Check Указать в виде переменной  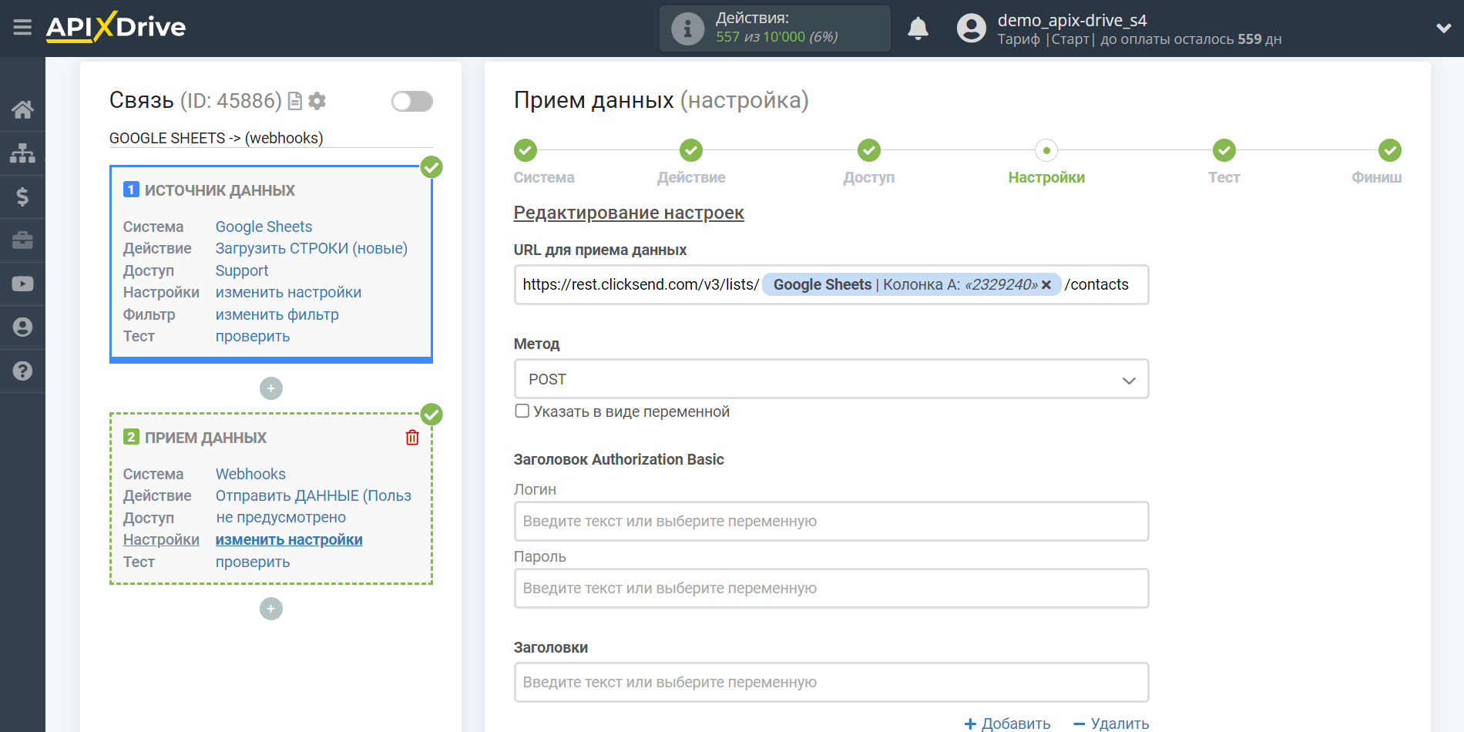point(522,411)
